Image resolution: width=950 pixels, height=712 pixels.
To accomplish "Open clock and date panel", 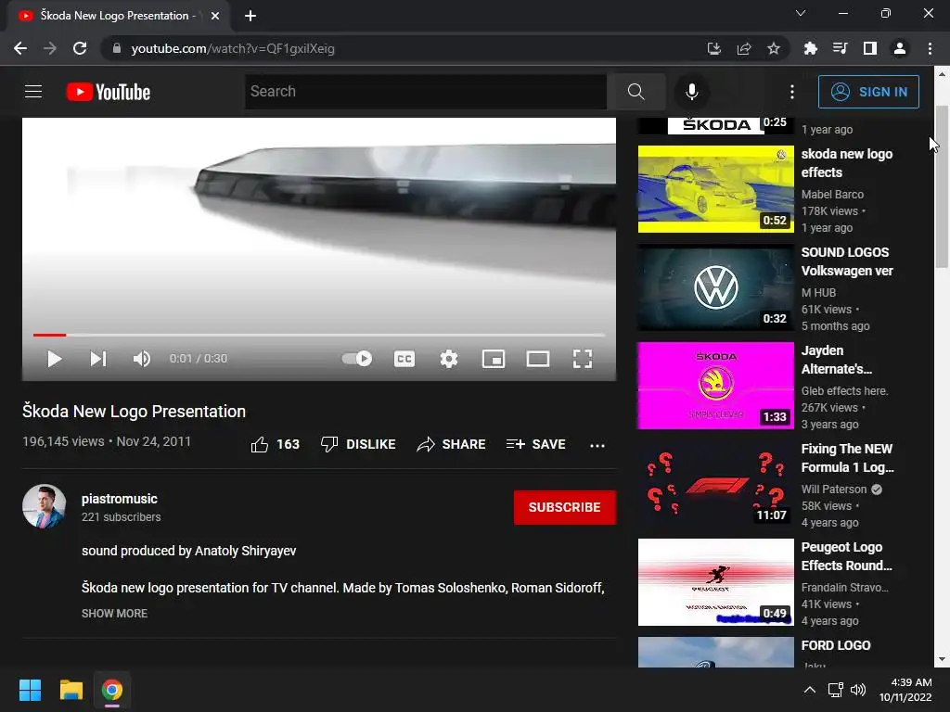I will (x=905, y=690).
